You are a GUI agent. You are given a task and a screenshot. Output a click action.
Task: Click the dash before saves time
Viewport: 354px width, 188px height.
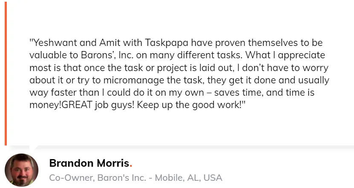click(x=209, y=93)
